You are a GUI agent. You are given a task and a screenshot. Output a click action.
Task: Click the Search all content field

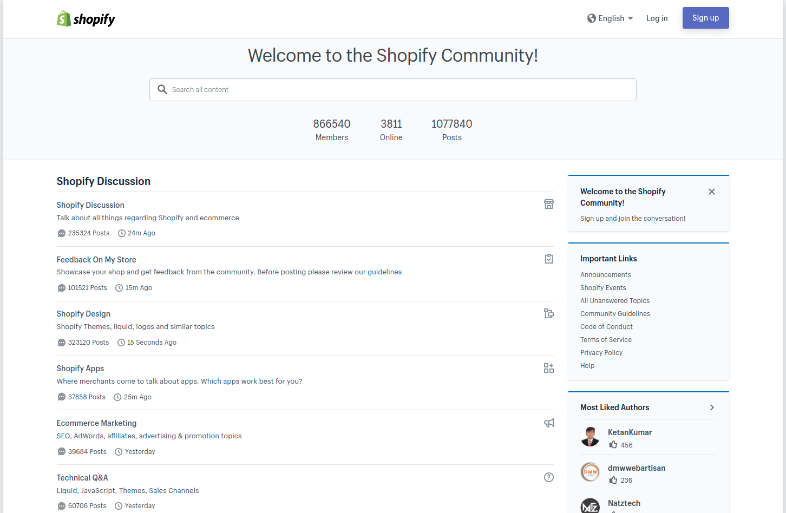(393, 90)
